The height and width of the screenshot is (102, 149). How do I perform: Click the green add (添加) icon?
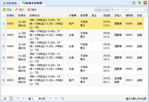tap(4, 10)
